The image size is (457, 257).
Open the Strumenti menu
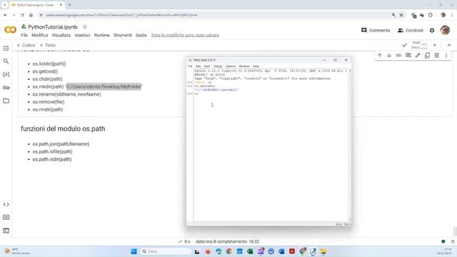click(123, 35)
